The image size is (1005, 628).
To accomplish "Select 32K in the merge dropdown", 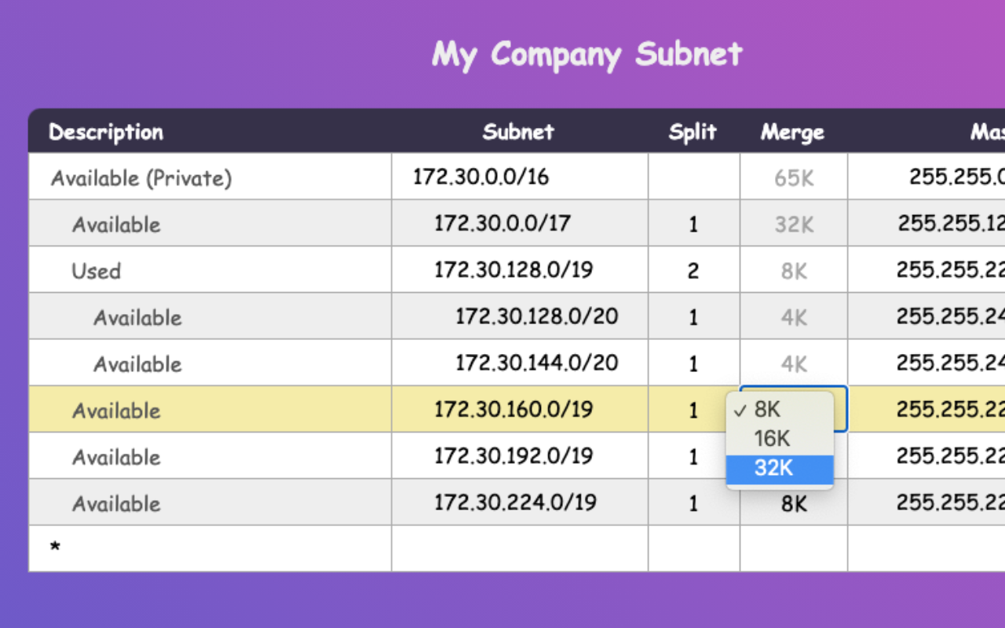I will [780, 469].
